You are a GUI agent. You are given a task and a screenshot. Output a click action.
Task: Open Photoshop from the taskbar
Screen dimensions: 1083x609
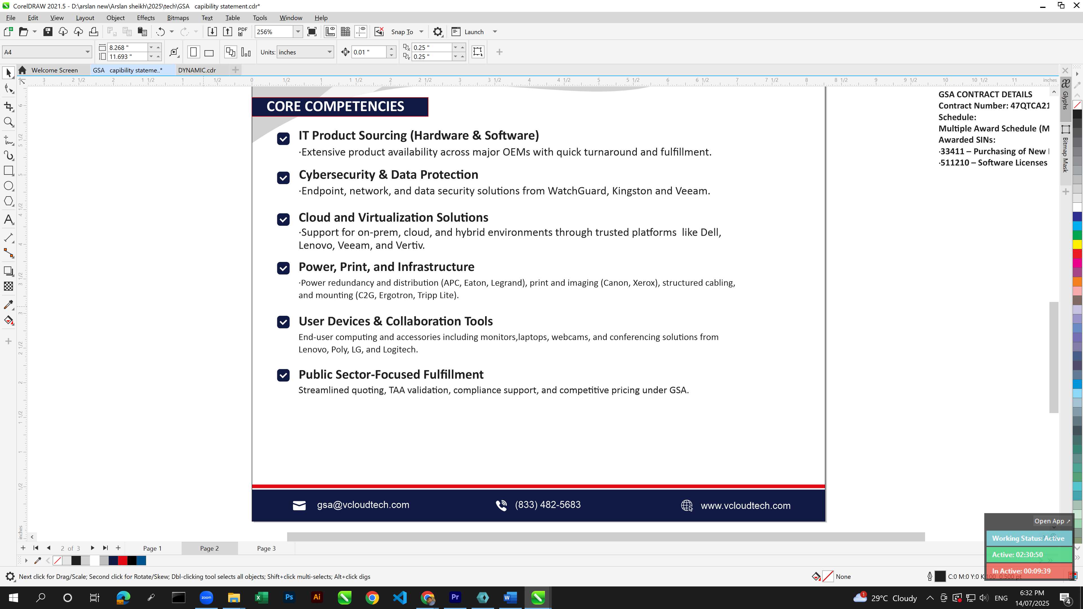pos(289,598)
